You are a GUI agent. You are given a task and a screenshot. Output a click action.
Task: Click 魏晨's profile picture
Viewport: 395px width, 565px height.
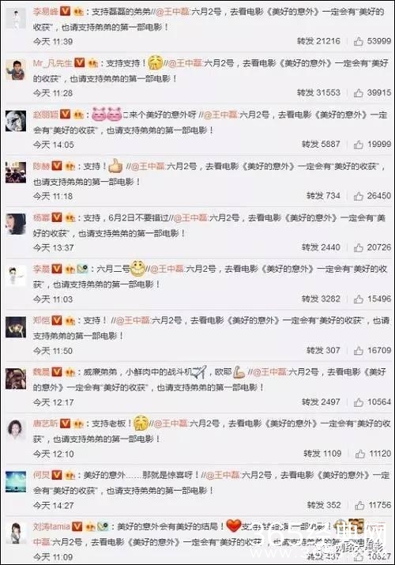[x=16, y=379]
